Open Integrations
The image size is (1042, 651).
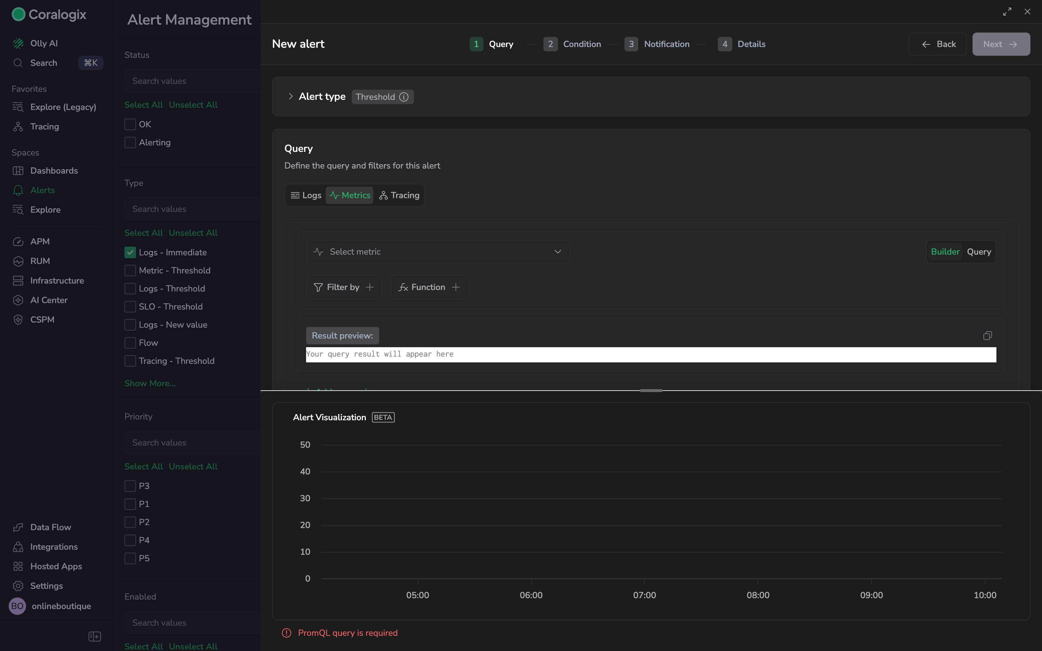click(x=54, y=547)
